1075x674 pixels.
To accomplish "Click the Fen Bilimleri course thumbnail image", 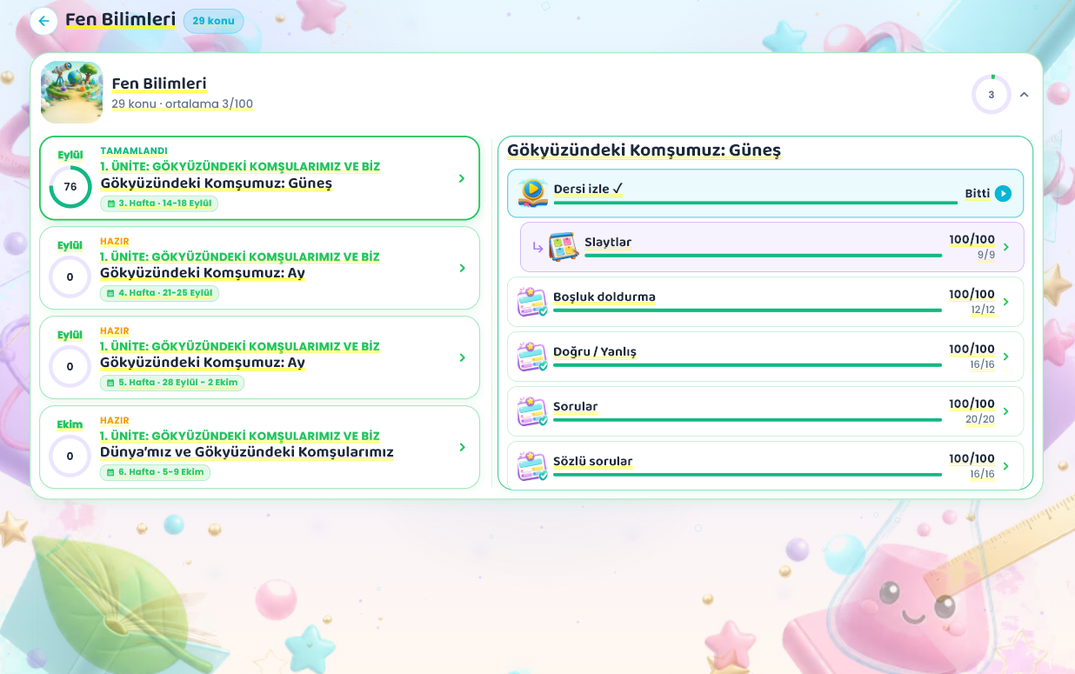I will point(72,92).
